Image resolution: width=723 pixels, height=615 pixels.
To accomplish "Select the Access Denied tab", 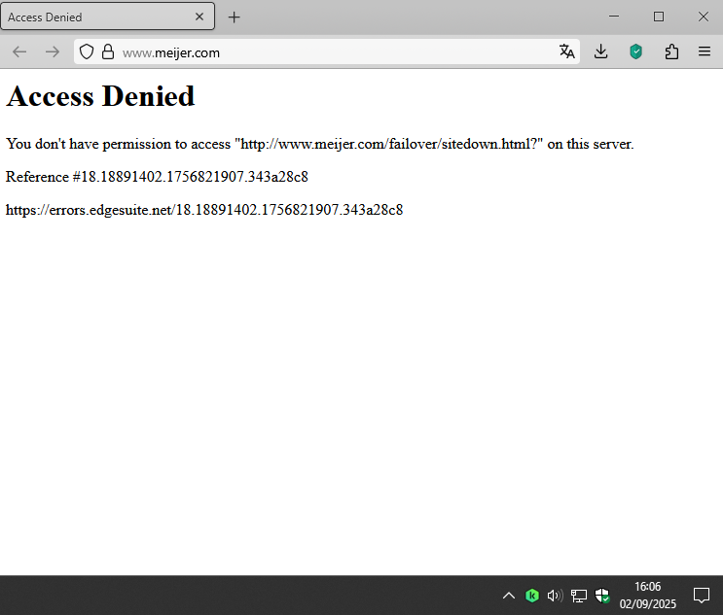I will tap(107, 17).
